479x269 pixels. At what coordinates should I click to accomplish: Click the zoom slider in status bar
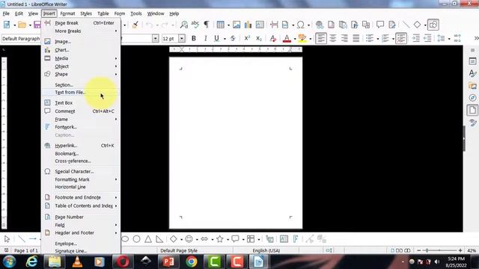439,250
